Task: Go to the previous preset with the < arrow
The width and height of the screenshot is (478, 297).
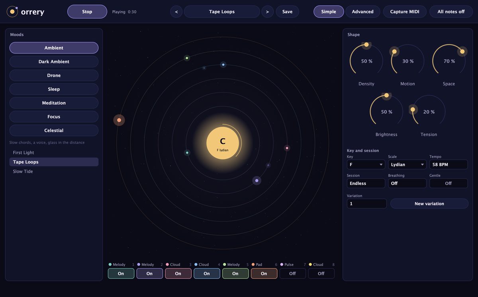Action: tap(176, 12)
